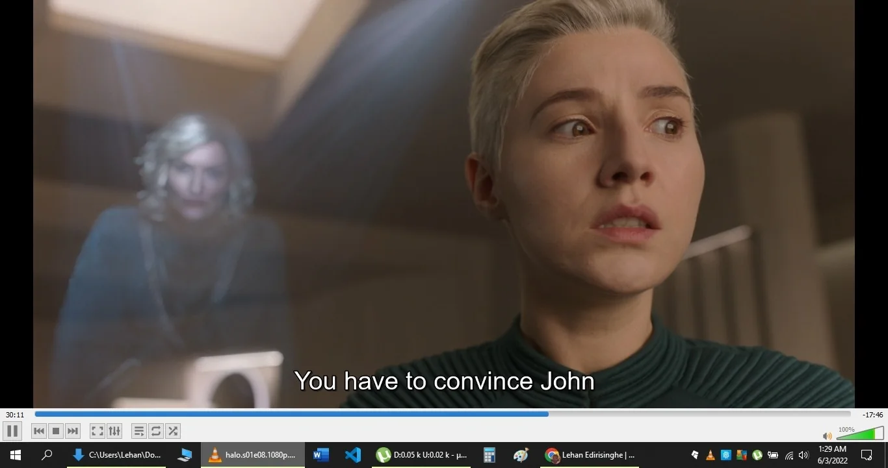The width and height of the screenshot is (888, 468).
Task: Stop the video playback
Action: [56, 431]
